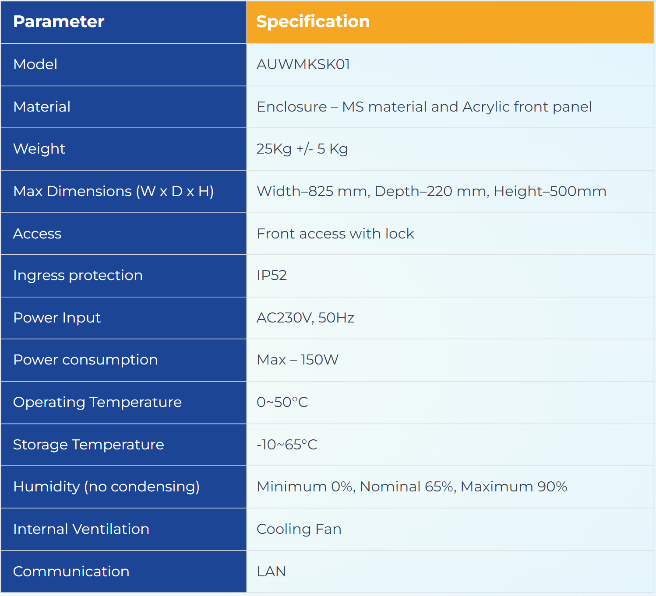Viewport: 656px width, 596px height.
Task: Click the Cooling Fan ventilation value
Action: (299, 529)
